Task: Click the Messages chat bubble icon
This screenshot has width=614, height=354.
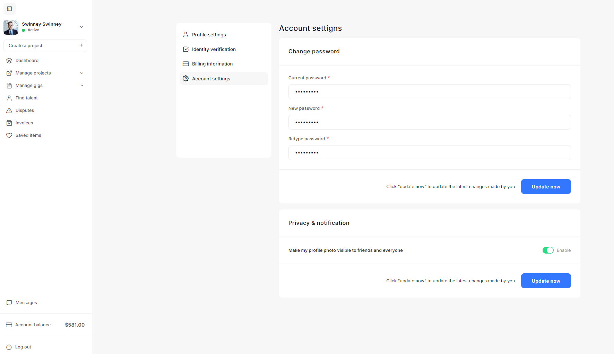Action: 9,303
